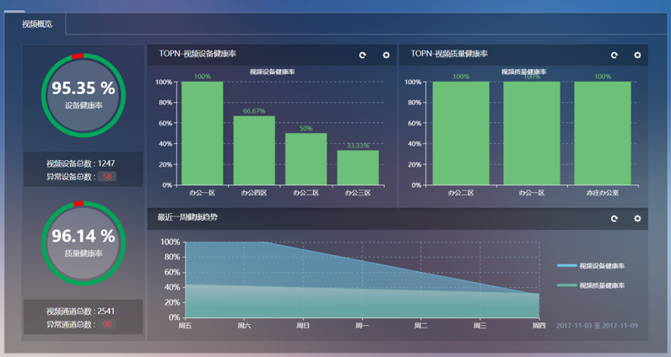671x357 pixels.
Task: Click the 96.14% 质量健康率 gauge
Action: (83, 242)
